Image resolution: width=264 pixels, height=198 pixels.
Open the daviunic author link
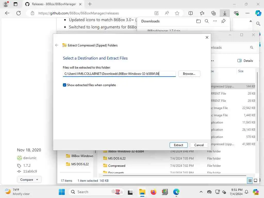tap(30, 158)
